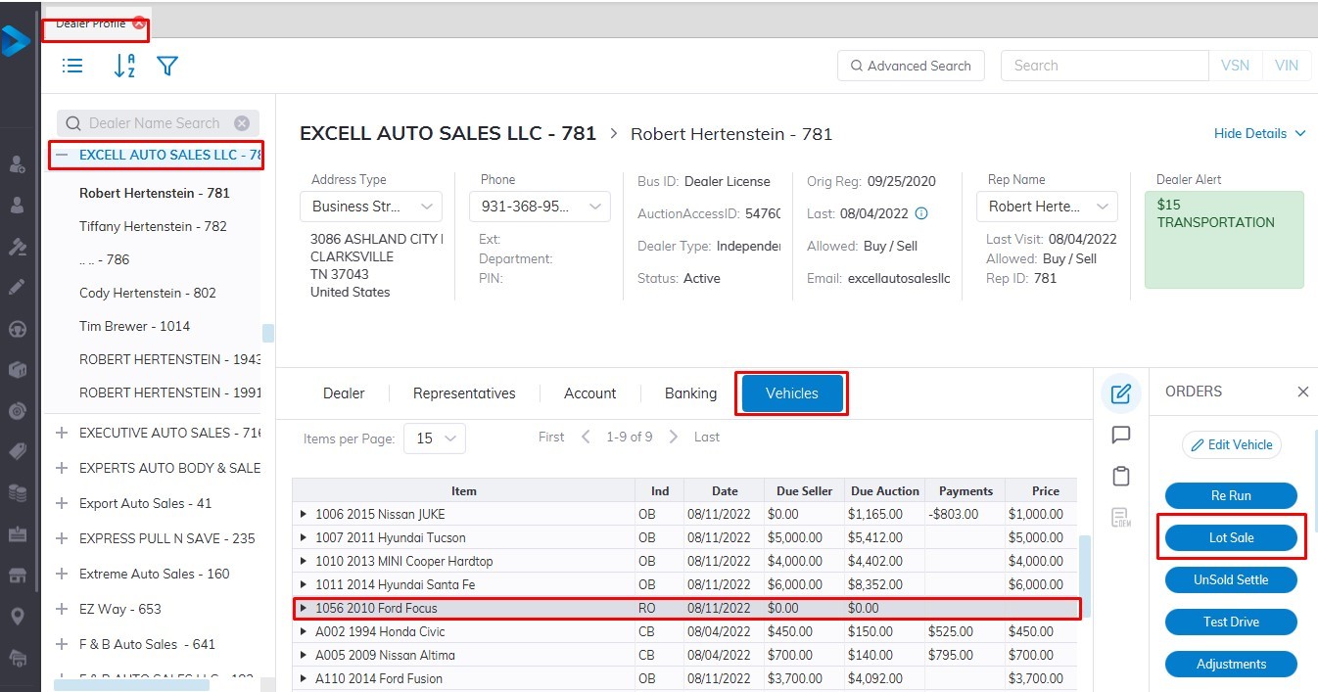Click Hide Details link

click(1259, 133)
